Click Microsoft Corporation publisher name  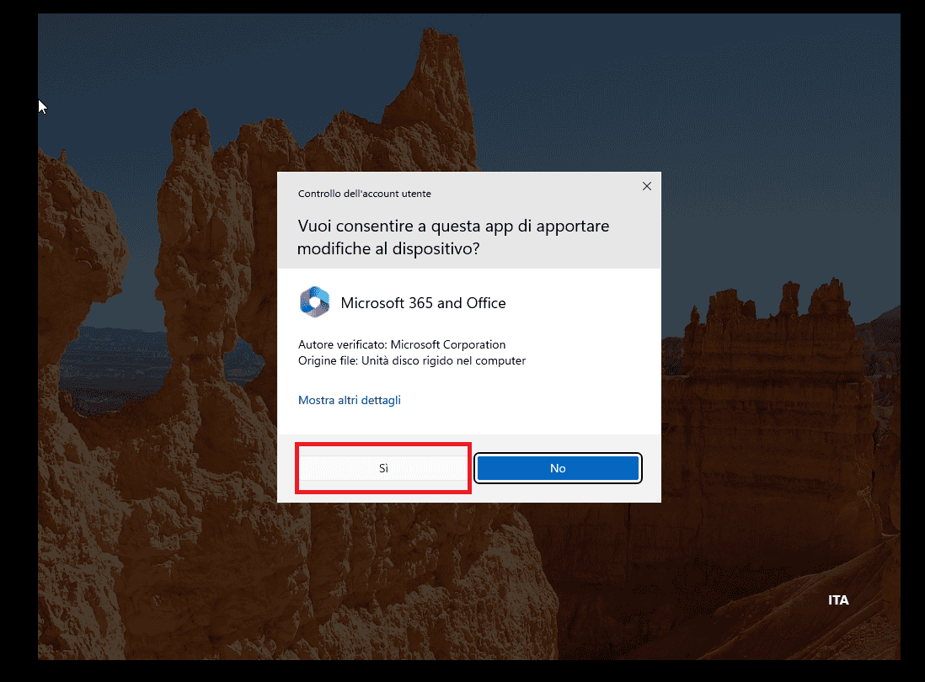(447, 344)
